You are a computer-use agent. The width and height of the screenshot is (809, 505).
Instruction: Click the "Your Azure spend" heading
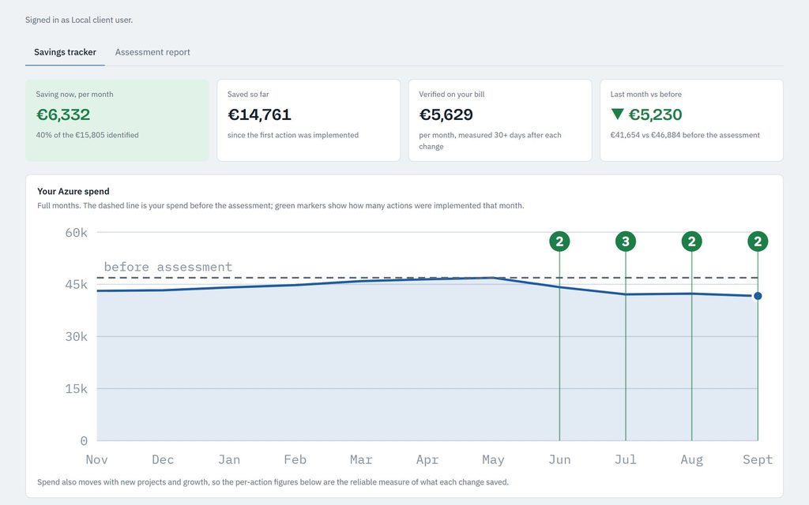(73, 191)
